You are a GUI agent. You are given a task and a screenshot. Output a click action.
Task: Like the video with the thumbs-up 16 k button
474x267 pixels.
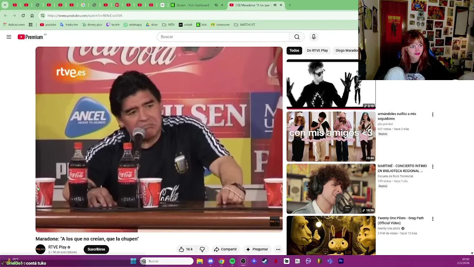click(186, 249)
